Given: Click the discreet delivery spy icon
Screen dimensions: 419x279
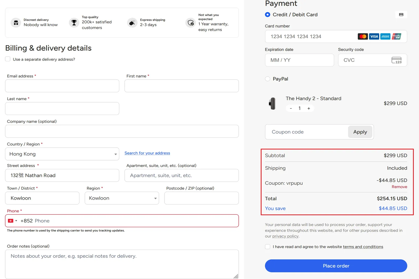Looking at the screenshot, I should point(16,23).
